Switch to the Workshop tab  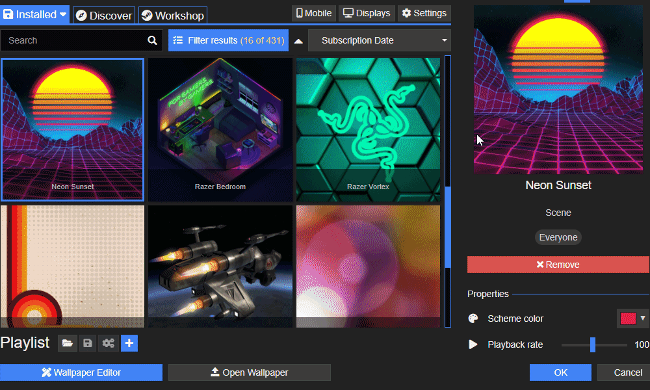click(x=172, y=16)
